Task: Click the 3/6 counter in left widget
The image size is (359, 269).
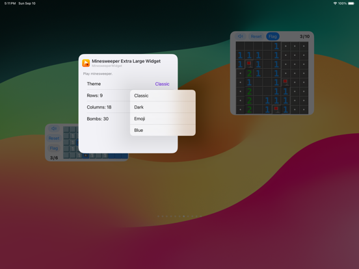Action: pyautogui.click(x=54, y=158)
